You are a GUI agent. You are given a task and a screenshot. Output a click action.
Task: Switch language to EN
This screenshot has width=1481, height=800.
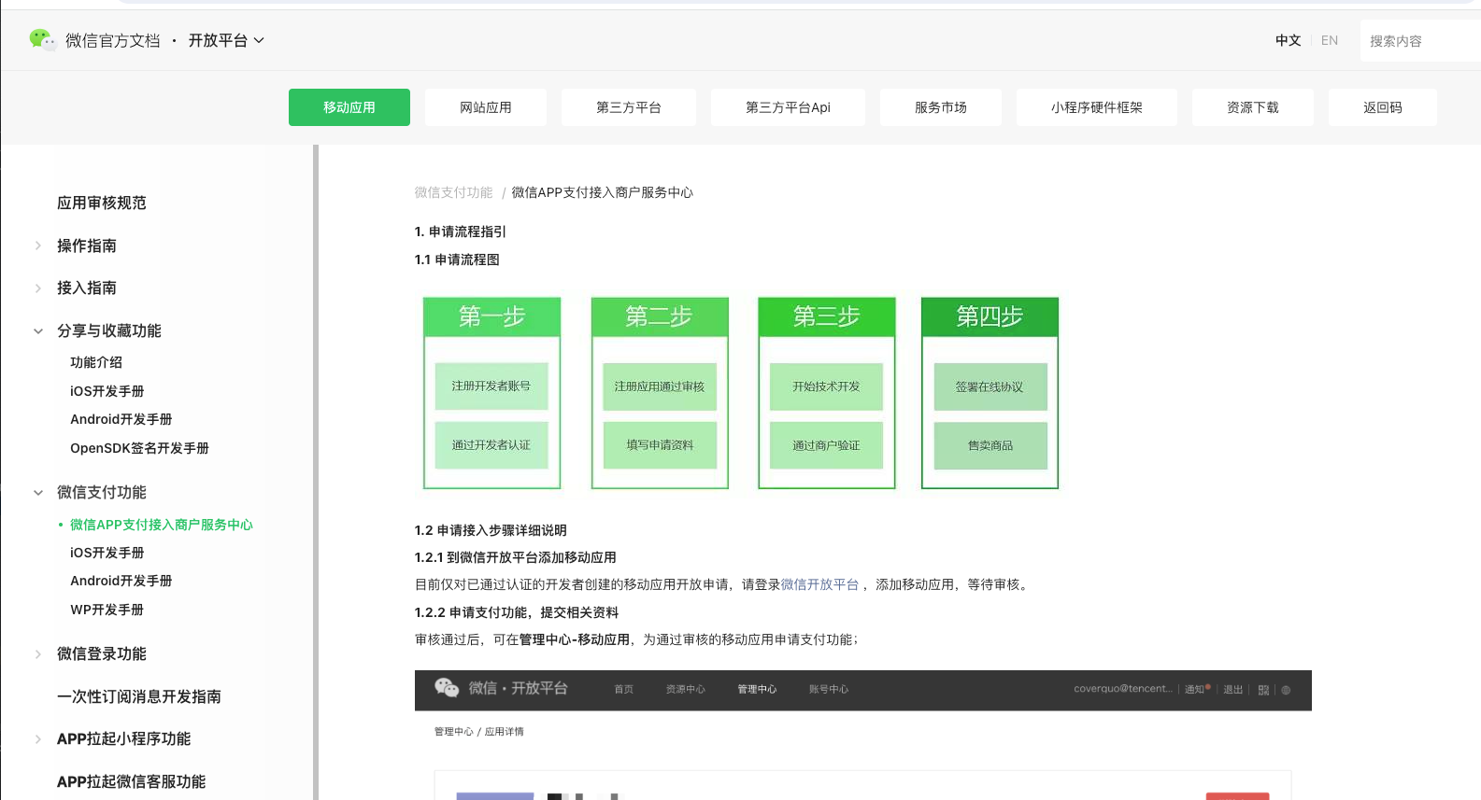[1330, 40]
